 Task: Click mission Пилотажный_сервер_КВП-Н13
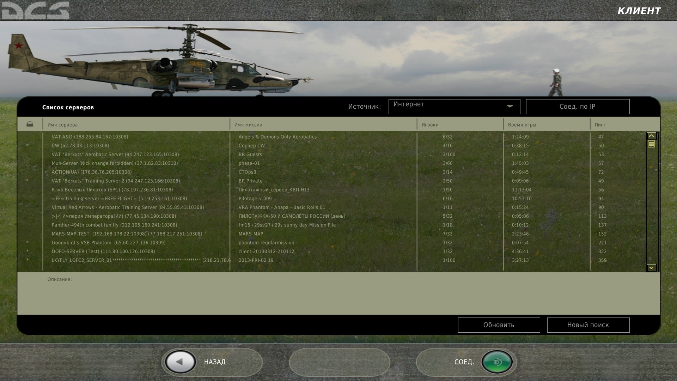(x=274, y=190)
